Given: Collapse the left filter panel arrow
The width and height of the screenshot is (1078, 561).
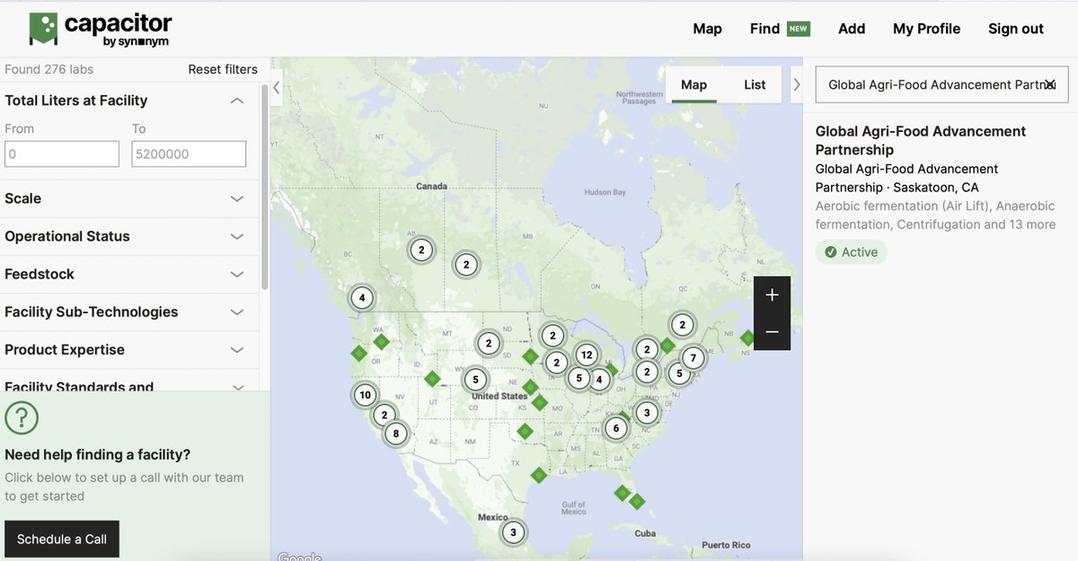Looking at the screenshot, I should click(x=277, y=87).
